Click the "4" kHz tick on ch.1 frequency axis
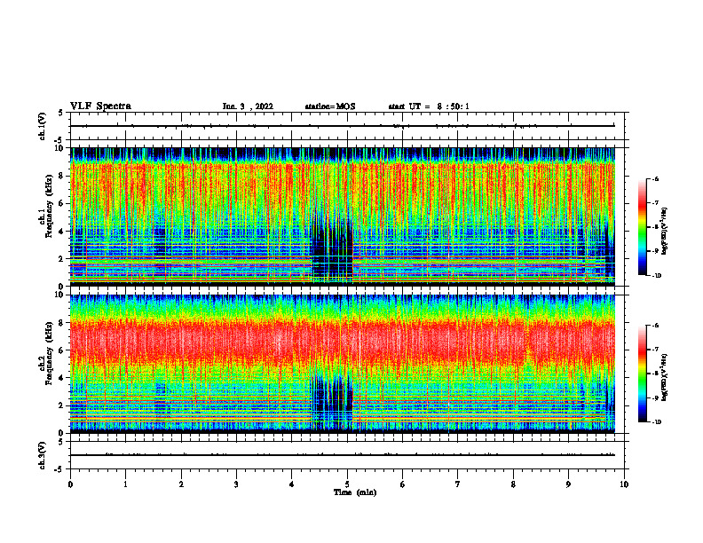703x543 pixels. point(62,232)
